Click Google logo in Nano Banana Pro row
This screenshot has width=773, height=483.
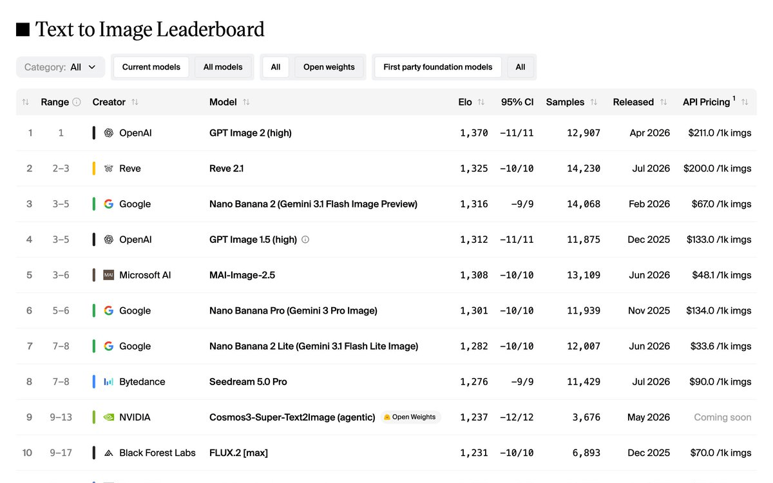pyautogui.click(x=108, y=310)
